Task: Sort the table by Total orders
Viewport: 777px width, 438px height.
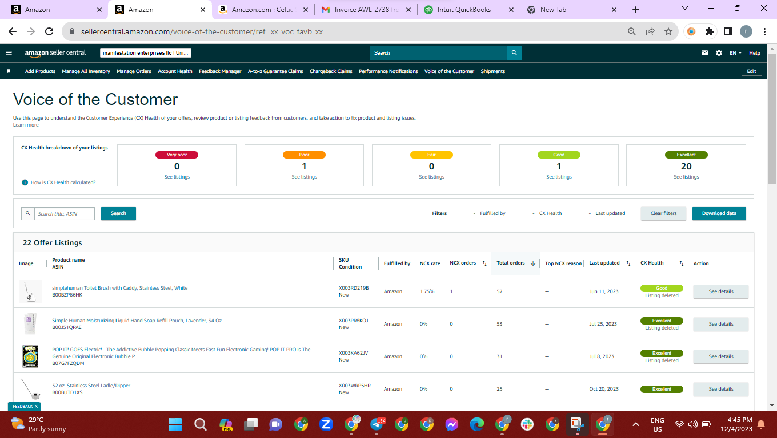Action: [x=533, y=263]
